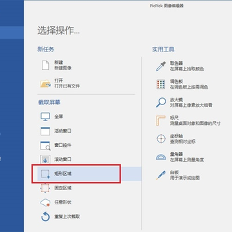Click the Fixed region (固定区域) capture icon
Viewport: 232px width, 232px height.
pos(45,188)
